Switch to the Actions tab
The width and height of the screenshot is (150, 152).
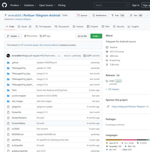(x=78, y=27)
